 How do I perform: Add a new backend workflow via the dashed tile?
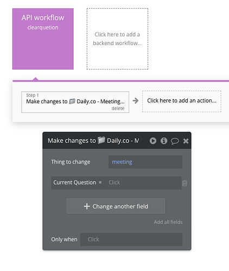tap(117, 39)
